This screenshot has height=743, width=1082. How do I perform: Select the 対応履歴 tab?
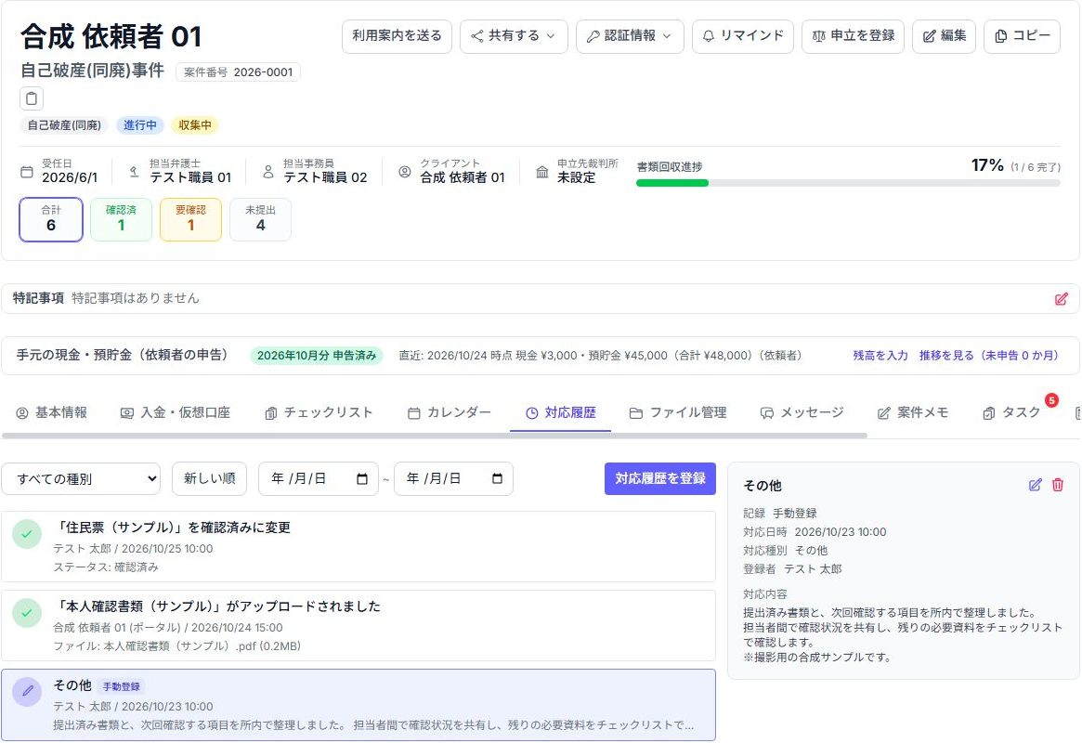[x=560, y=412]
